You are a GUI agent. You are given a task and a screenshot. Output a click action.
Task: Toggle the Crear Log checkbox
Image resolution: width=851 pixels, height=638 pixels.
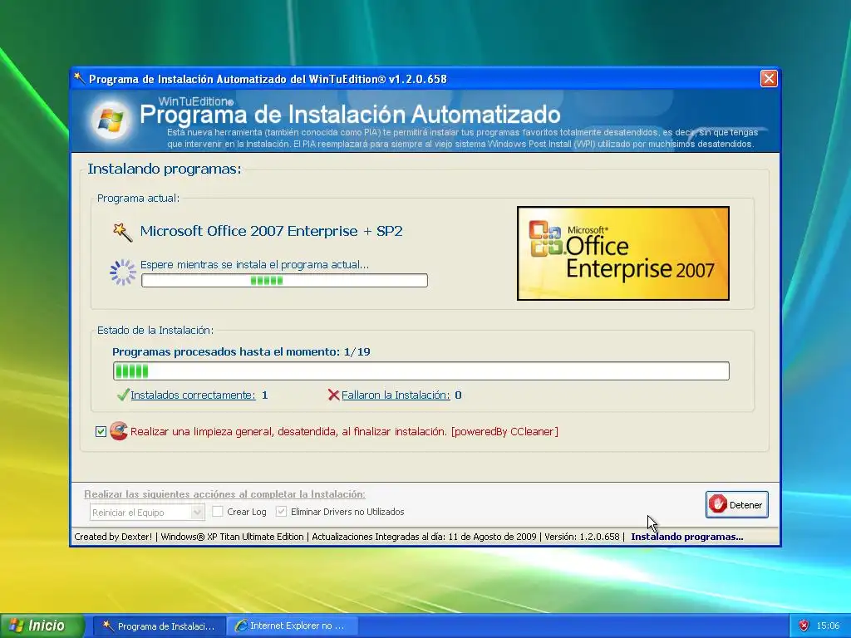point(218,512)
